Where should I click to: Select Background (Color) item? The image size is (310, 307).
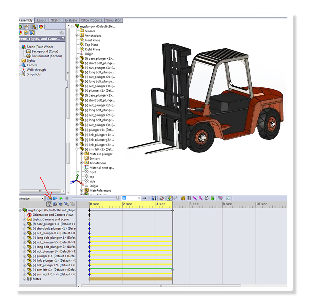pos(45,51)
